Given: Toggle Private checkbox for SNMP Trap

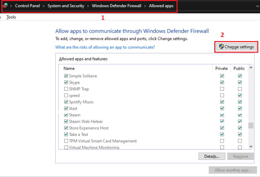Looking at the screenshot, I should point(222,89).
